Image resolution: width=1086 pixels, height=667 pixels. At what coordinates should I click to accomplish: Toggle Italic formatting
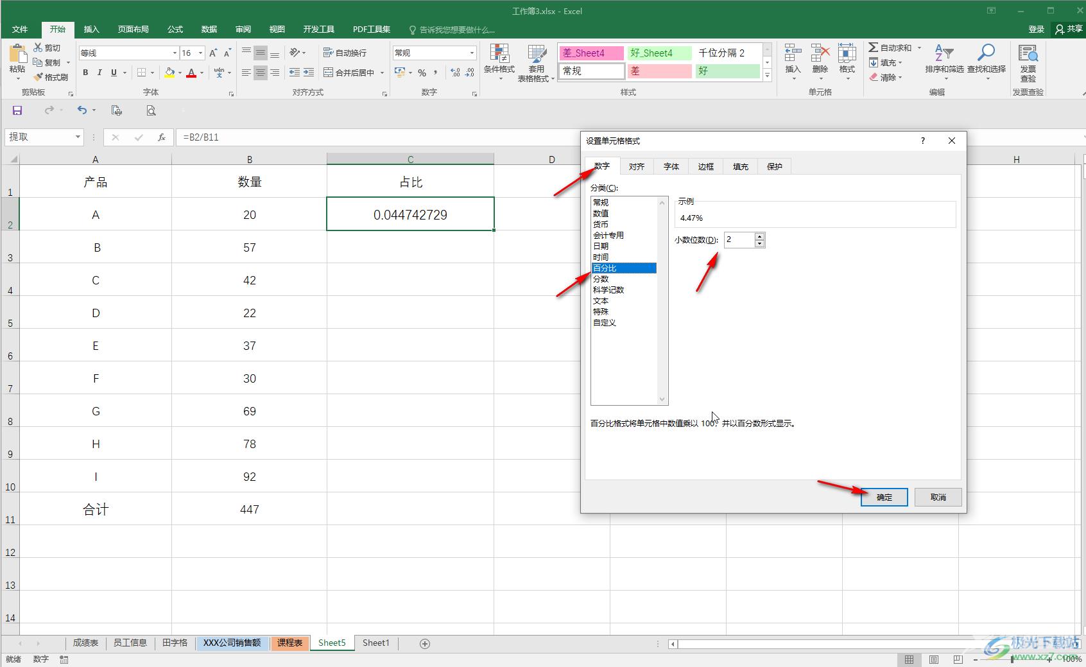[99, 73]
